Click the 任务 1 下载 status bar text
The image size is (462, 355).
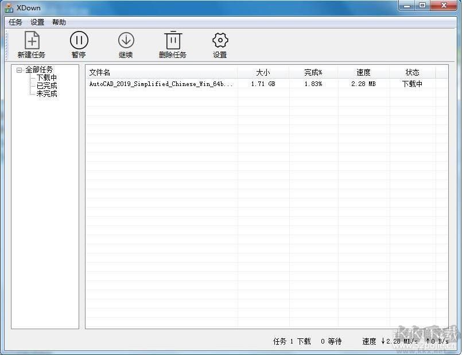point(292,341)
